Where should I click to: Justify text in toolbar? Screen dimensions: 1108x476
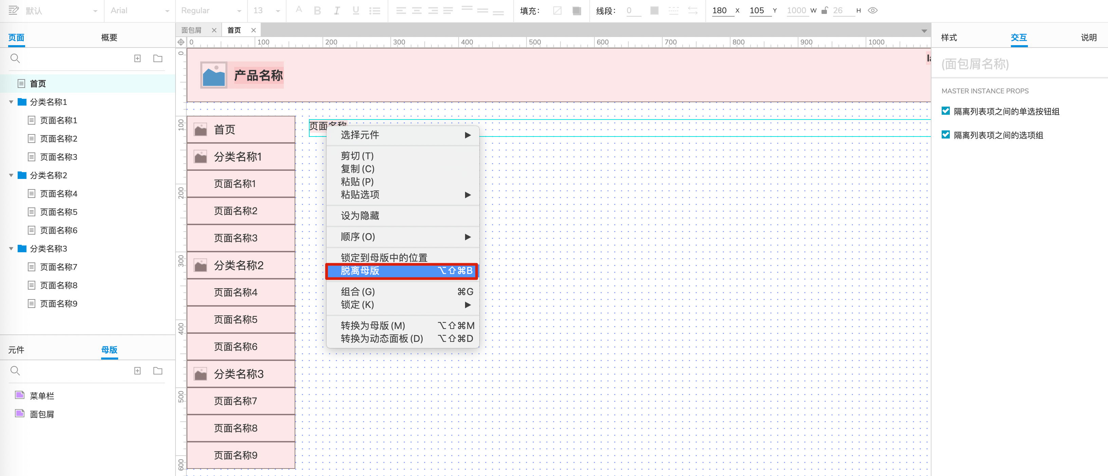[x=448, y=11]
